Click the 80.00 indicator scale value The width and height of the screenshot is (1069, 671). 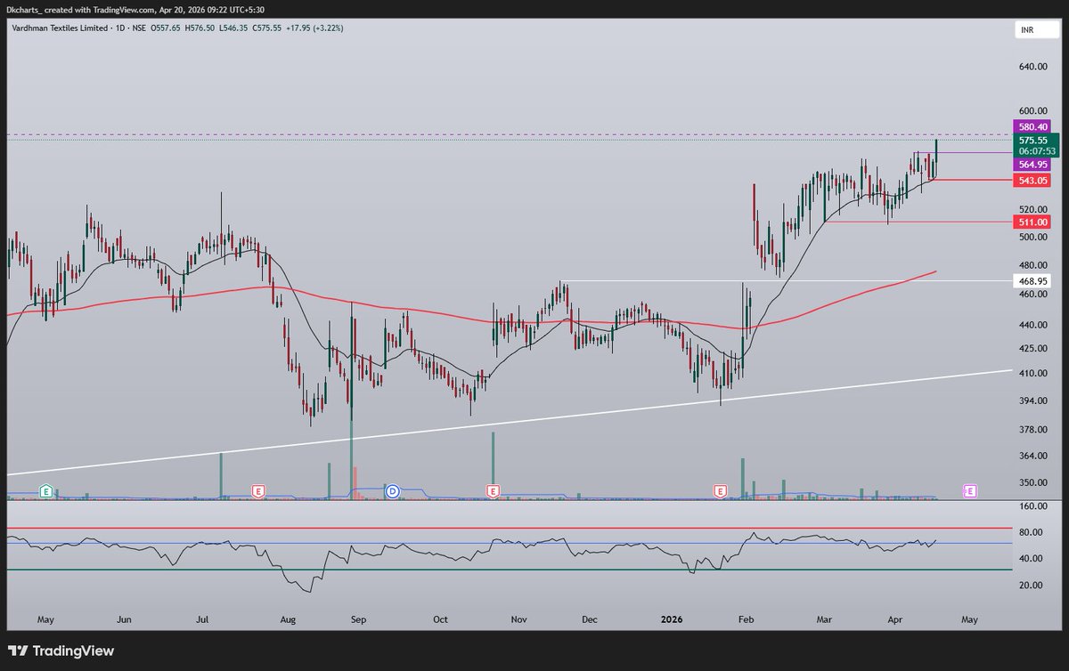click(x=1032, y=533)
